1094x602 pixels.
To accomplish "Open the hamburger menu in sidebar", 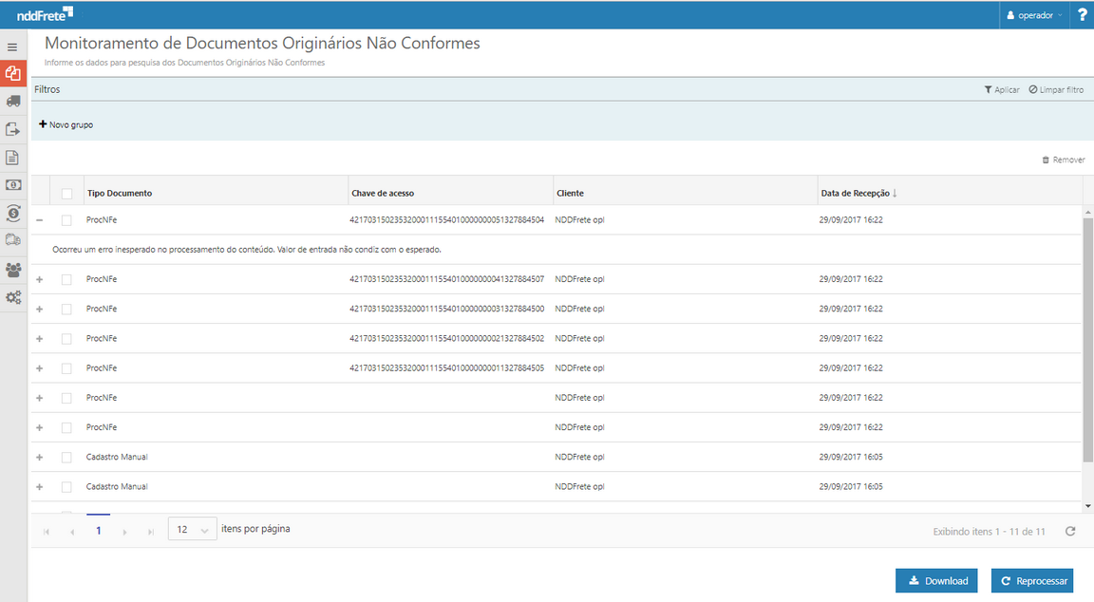I will tap(12, 47).
